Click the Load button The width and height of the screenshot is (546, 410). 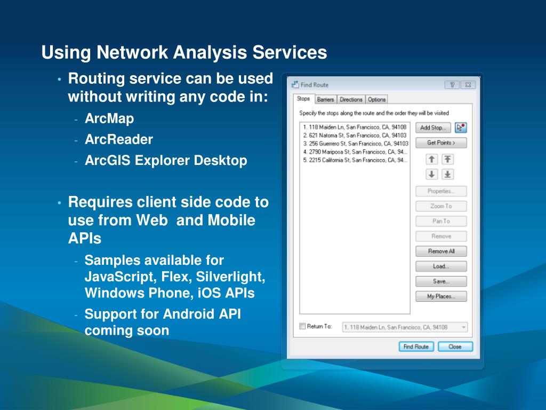pos(441,266)
